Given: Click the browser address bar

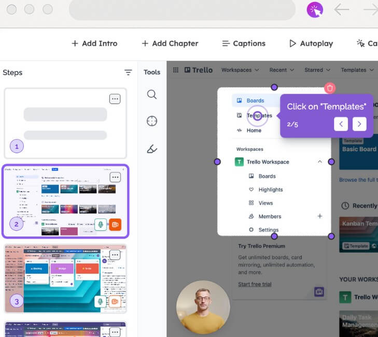Looking at the screenshot, I should coord(182,10).
